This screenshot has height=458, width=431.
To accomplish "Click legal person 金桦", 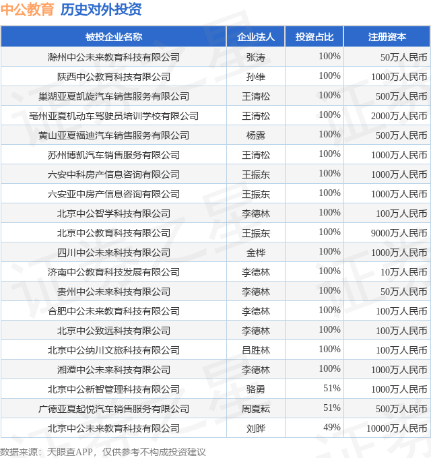I will pos(256,253).
